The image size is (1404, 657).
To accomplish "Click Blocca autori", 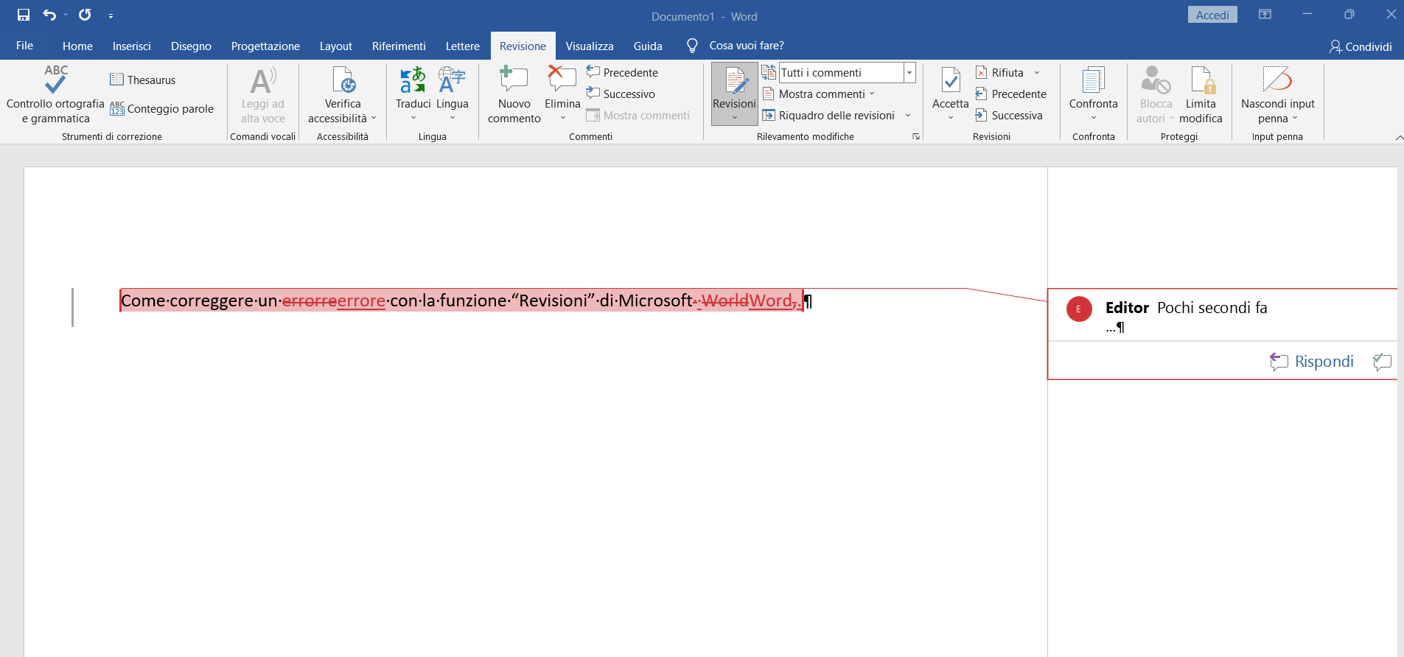I will [1155, 95].
